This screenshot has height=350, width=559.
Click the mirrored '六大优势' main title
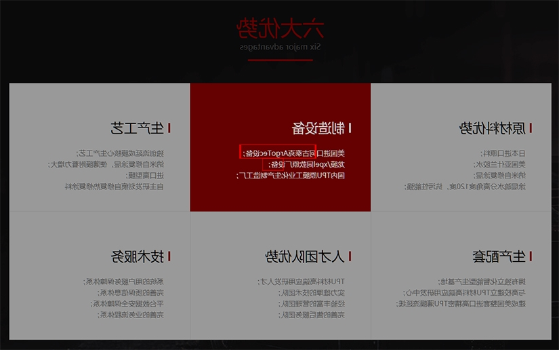pyautogui.click(x=281, y=28)
